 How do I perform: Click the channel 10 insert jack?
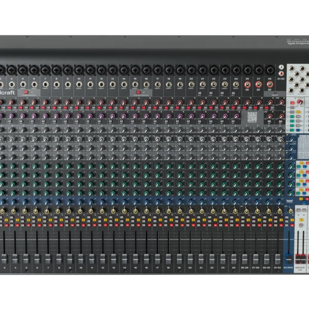pos(79,84)
